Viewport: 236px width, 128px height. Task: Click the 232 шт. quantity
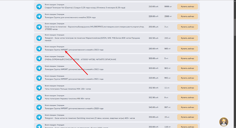pyautogui.click(x=168, y=38)
